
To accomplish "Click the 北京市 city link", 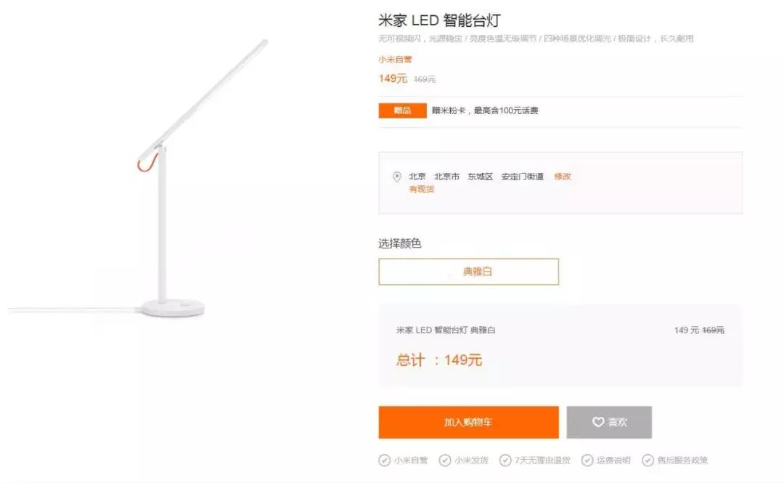I will click(446, 176).
